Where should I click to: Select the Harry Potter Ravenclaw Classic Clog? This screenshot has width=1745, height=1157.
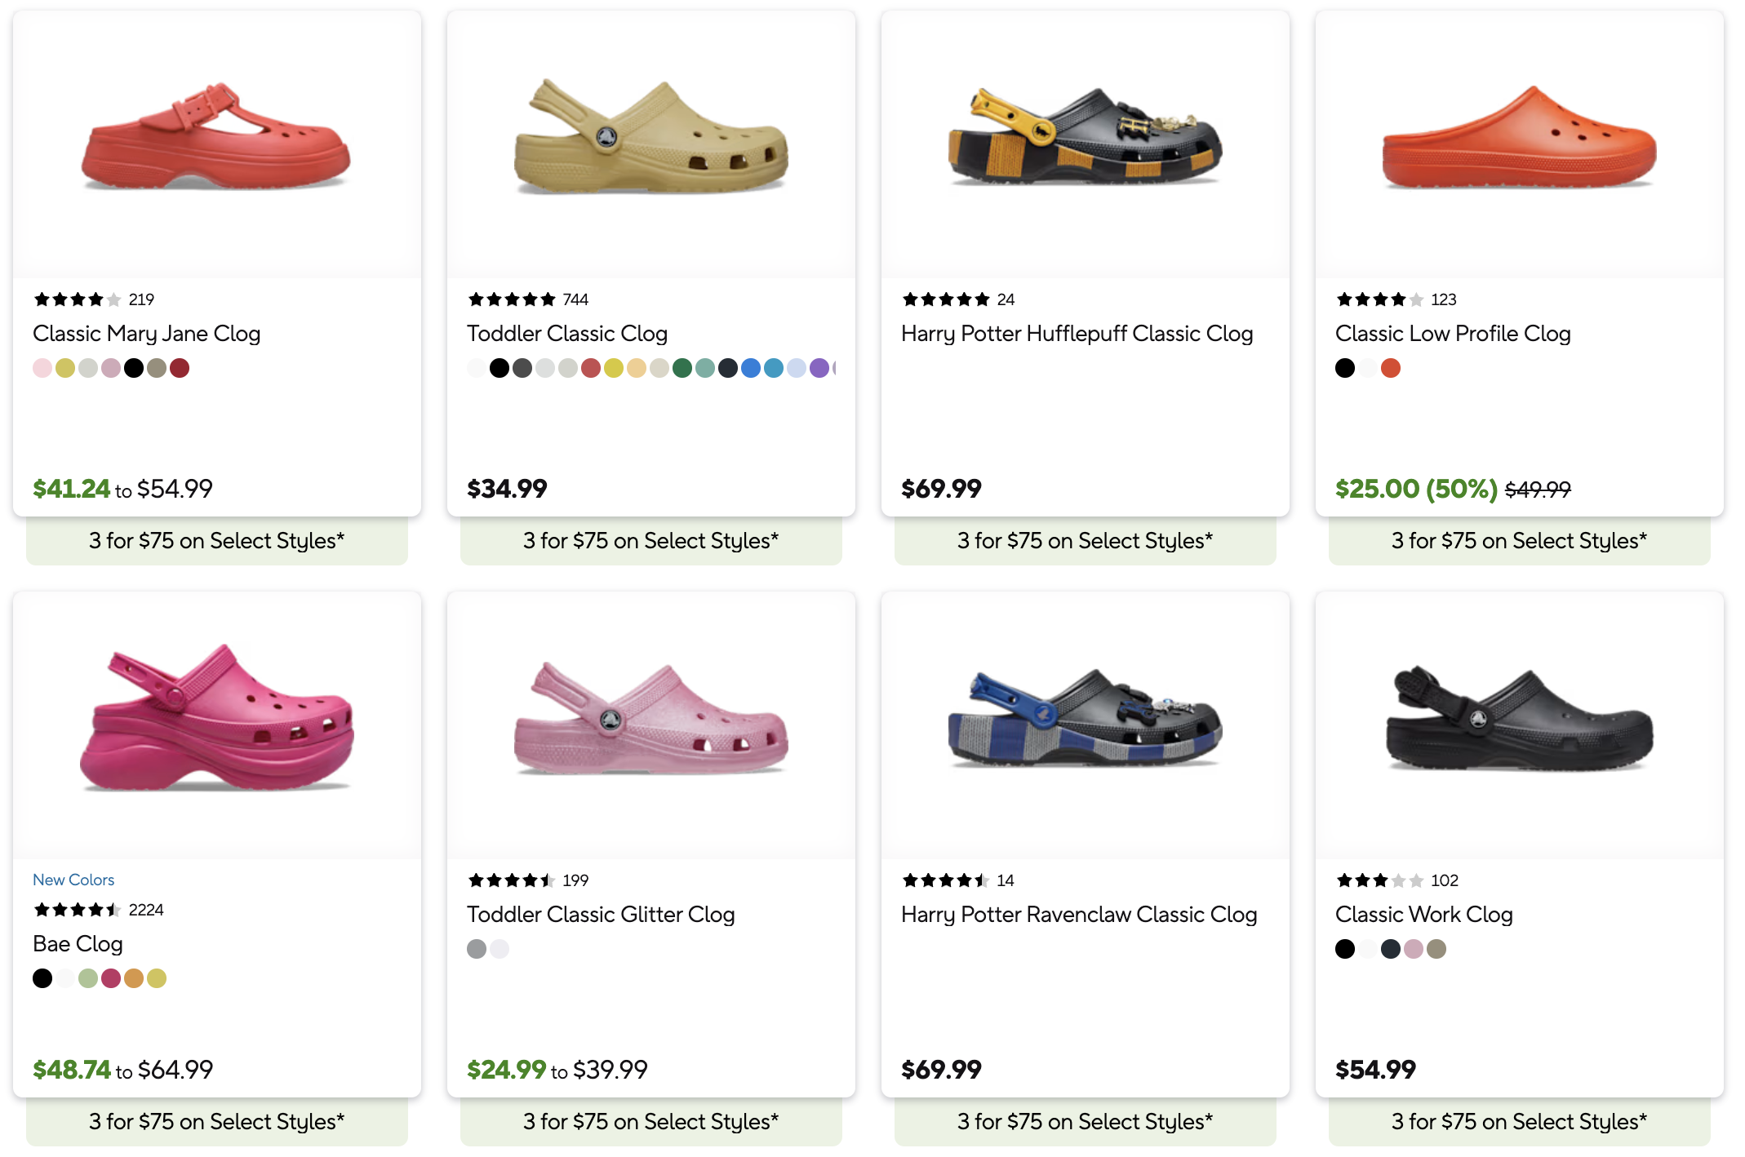pos(1079,915)
